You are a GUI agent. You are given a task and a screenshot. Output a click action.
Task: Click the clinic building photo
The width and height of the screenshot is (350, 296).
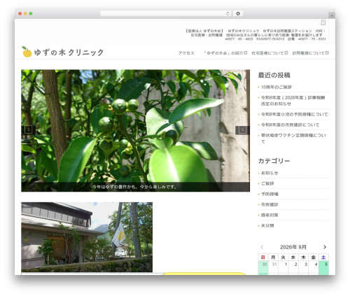pyautogui.click(x=87, y=237)
